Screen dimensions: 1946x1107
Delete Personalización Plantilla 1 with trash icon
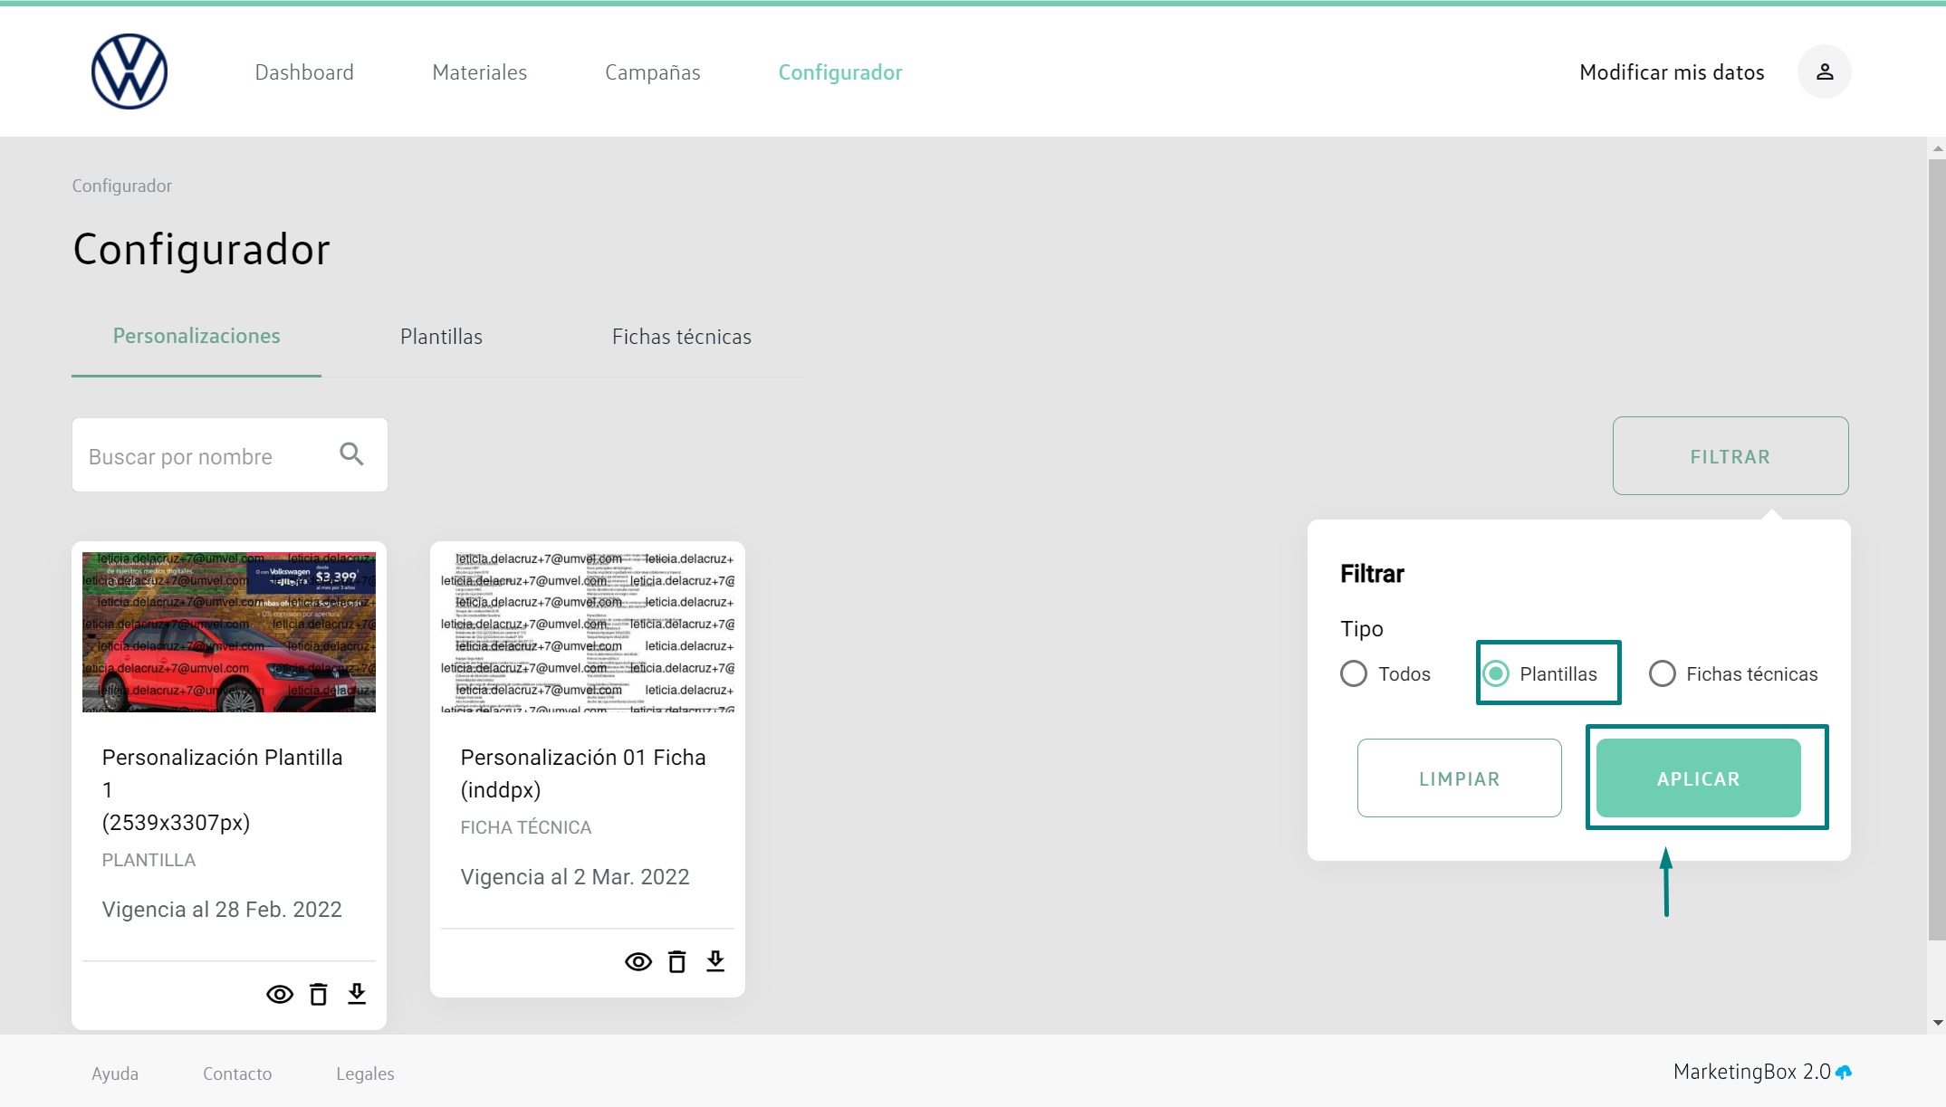coord(319,995)
